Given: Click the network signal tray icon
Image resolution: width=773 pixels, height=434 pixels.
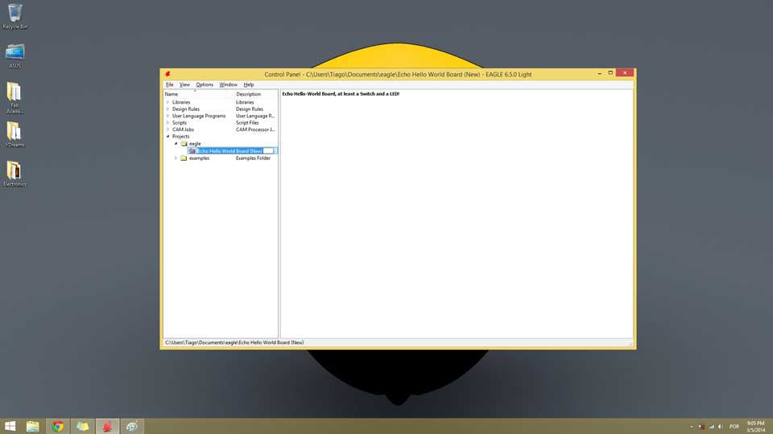Looking at the screenshot, I should (711, 427).
